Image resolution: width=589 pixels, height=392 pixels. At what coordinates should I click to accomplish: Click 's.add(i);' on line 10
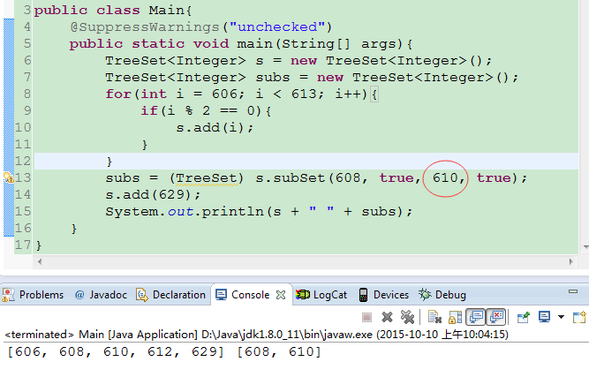coord(215,128)
